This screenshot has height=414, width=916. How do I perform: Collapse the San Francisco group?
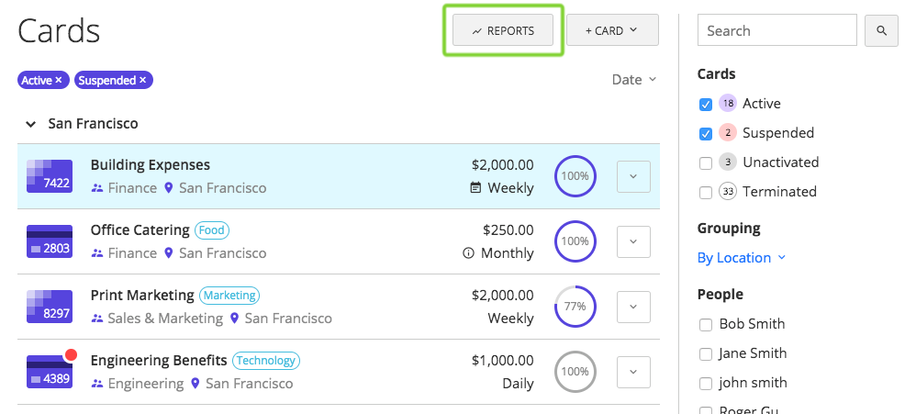pyautogui.click(x=31, y=124)
